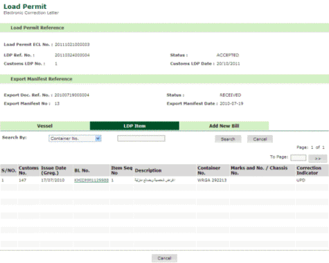
Task: Click Export Manifest No value 13
Action: click(x=57, y=104)
